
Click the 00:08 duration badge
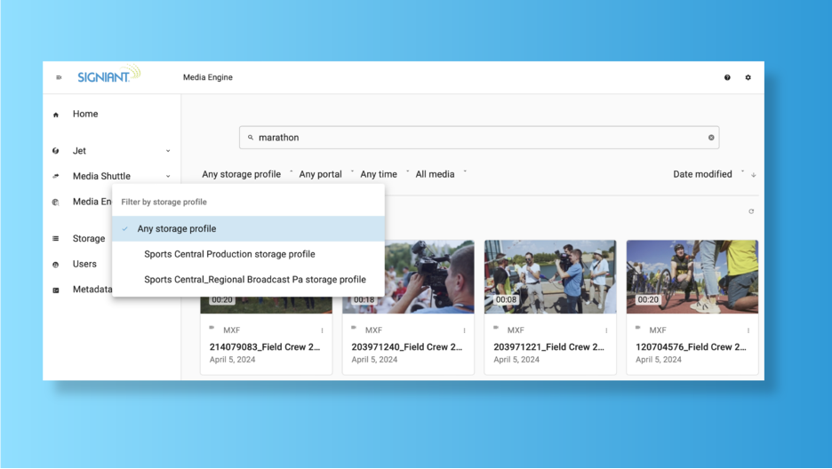coord(506,300)
